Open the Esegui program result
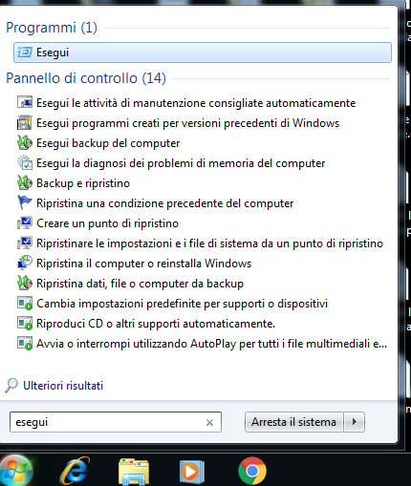The height and width of the screenshot is (486, 411). coord(203,53)
